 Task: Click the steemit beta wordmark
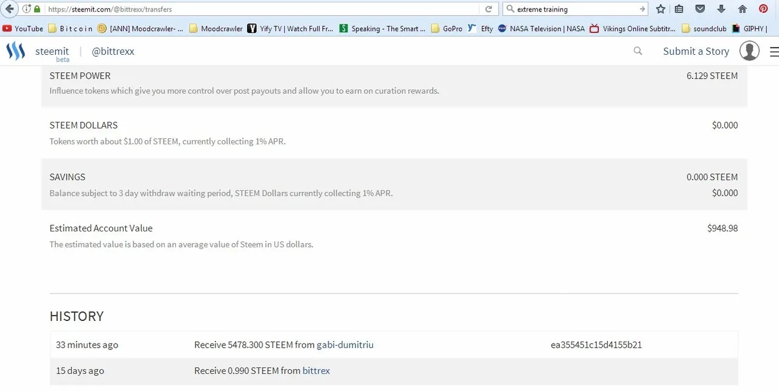coord(52,54)
